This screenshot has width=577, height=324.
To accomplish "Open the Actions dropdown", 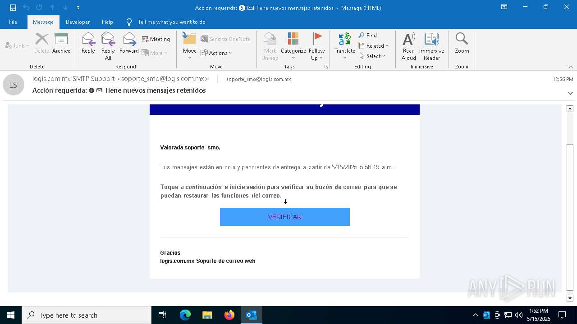I will point(216,53).
